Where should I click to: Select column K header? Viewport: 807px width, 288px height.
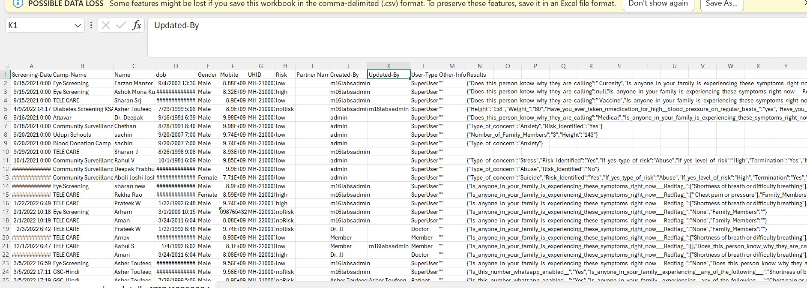(x=389, y=66)
